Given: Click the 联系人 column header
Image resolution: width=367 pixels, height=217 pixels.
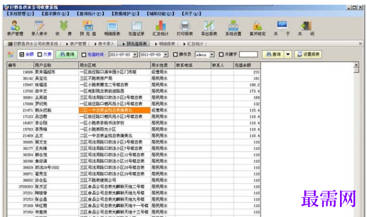Looking at the screenshot, I should coord(222,65).
